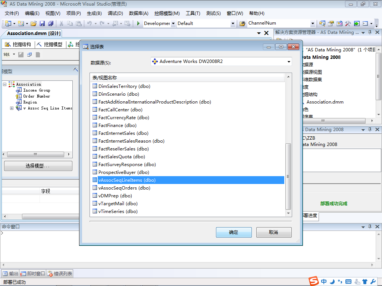Open the data source Adventure Works dropdown
This screenshot has height=286, width=382.
click(x=289, y=61)
